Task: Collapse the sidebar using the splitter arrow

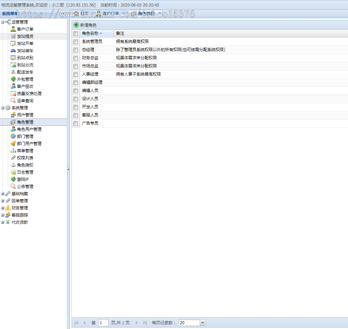Action: [68, 170]
